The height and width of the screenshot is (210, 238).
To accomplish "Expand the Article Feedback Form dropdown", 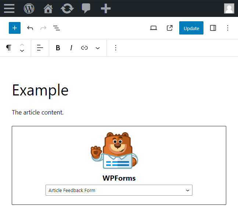I will [119, 190].
